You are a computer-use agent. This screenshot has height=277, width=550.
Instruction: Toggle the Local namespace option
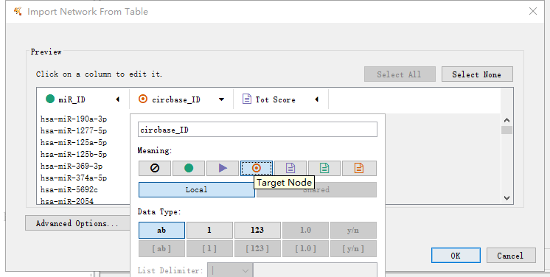[196, 189]
